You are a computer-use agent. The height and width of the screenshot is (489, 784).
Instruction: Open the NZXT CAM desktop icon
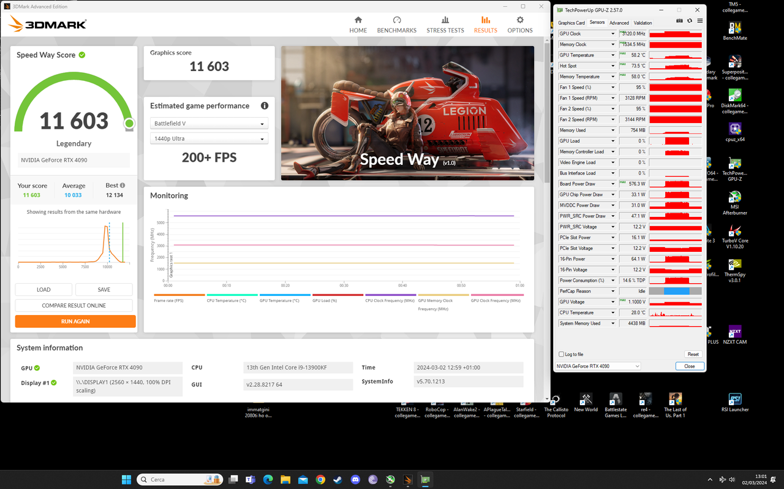pyautogui.click(x=734, y=335)
